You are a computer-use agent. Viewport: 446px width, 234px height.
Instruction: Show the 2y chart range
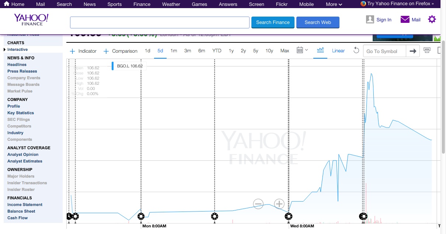243,51
